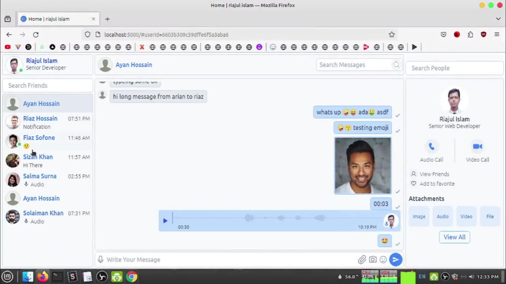Open the lower Ayan Hossain contact without timestamp
Viewport: 506px width, 284px height.
48,198
